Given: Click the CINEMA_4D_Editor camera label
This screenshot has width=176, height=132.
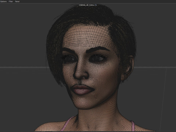Looking at the screenshot, I should (87, 5).
